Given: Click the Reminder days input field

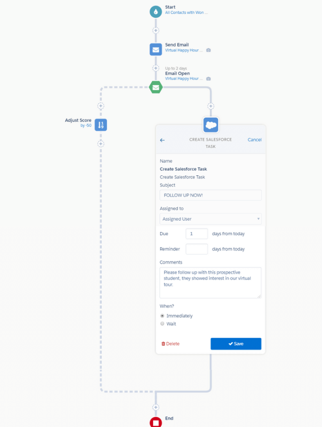Looking at the screenshot, I should coord(197,249).
